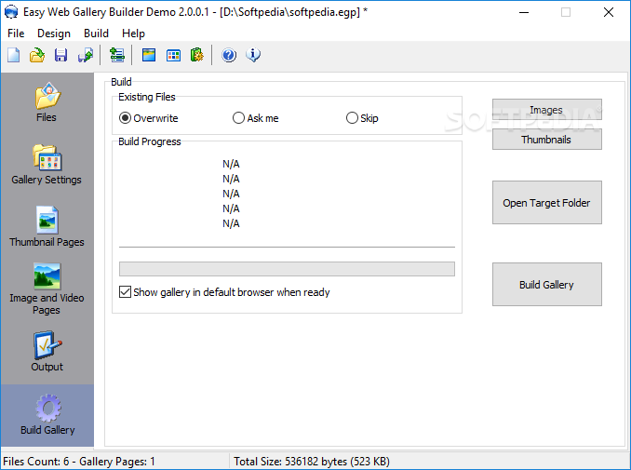
Task: Click the thumbnail grid toolbar icon
Action: point(173,55)
